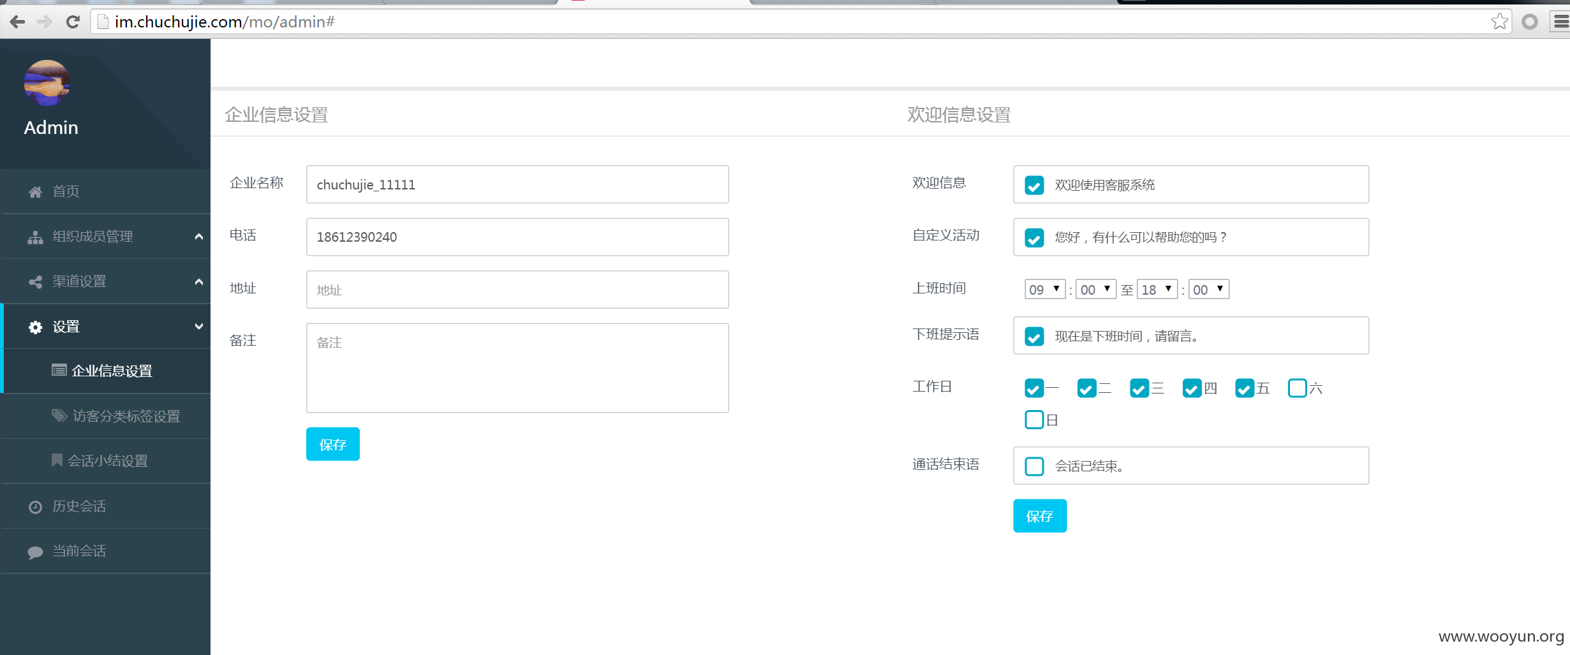Open the 当前会话 menu item

[x=105, y=550]
